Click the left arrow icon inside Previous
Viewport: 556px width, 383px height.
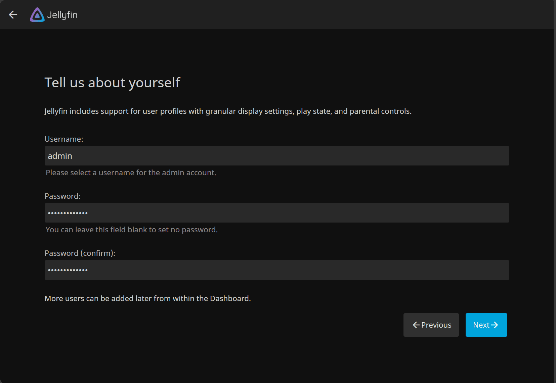click(x=416, y=325)
